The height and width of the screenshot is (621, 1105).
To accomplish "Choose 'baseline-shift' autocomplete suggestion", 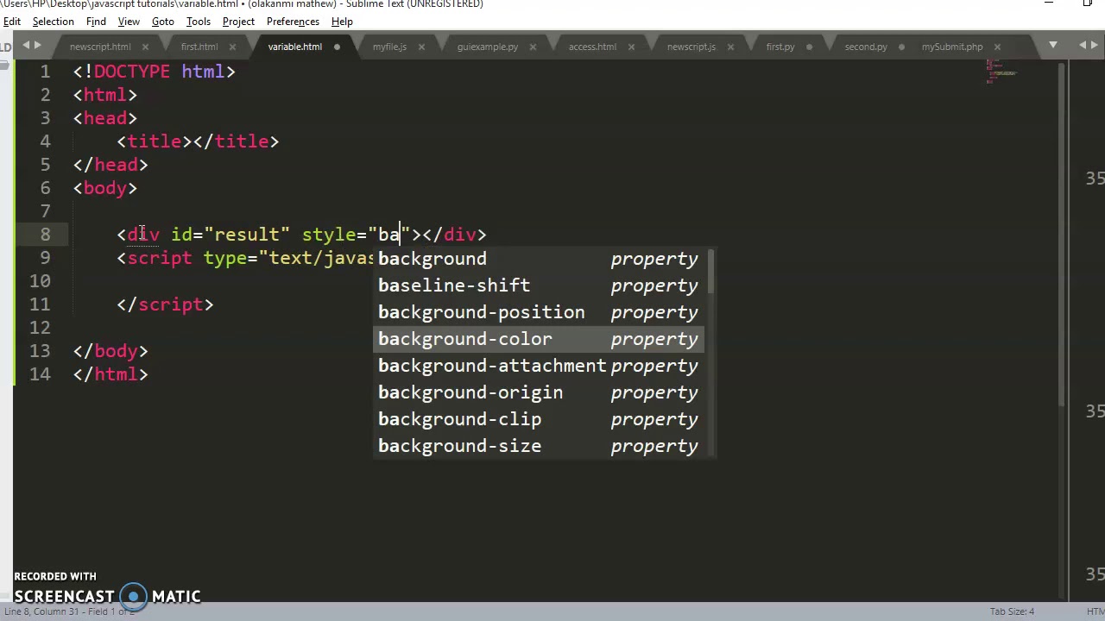I will pos(540,285).
